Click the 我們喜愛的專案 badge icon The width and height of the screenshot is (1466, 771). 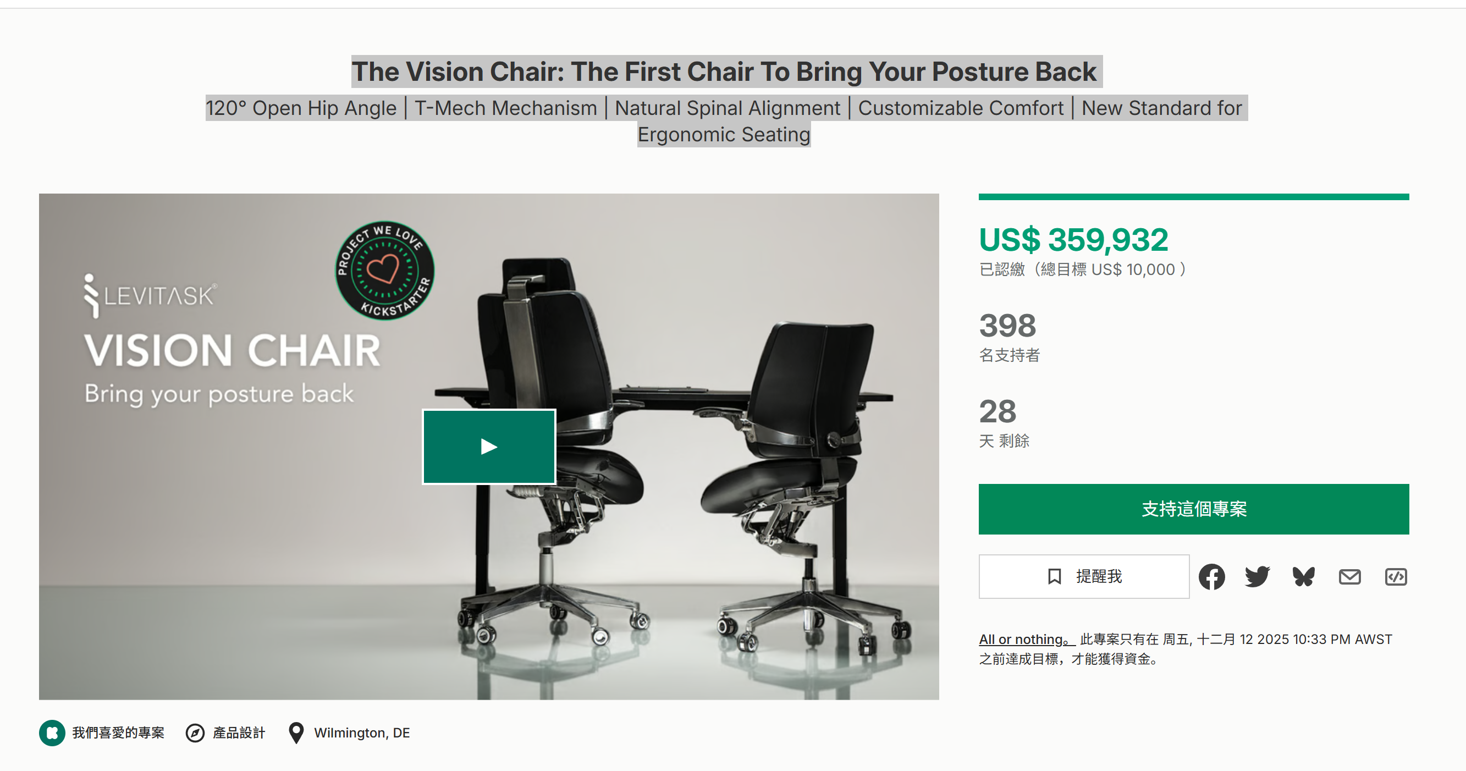[x=52, y=733]
